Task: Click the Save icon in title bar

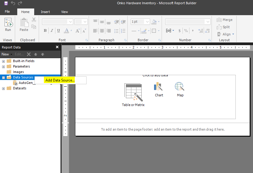Action: (6, 3)
